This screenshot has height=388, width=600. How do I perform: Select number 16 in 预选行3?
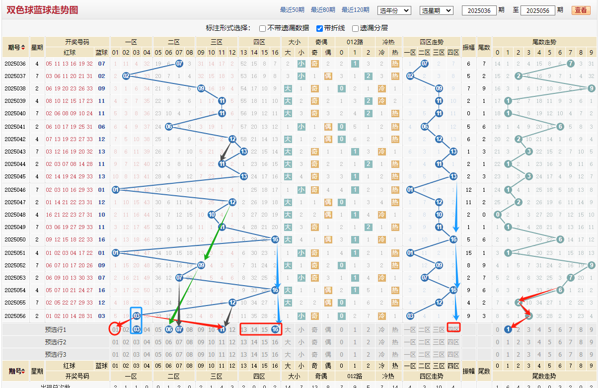coord(276,354)
